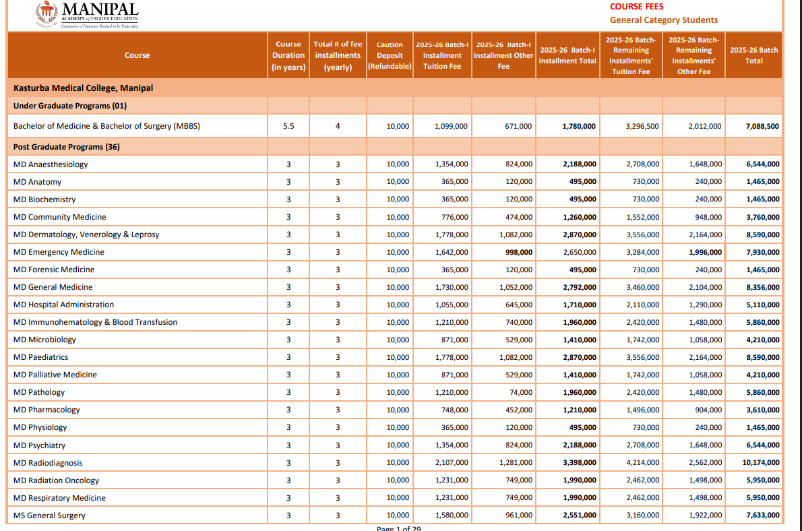Image resolution: width=802 pixels, height=531 pixels.
Task: Select the MD Emergency Medicine row label
Action: click(x=59, y=252)
